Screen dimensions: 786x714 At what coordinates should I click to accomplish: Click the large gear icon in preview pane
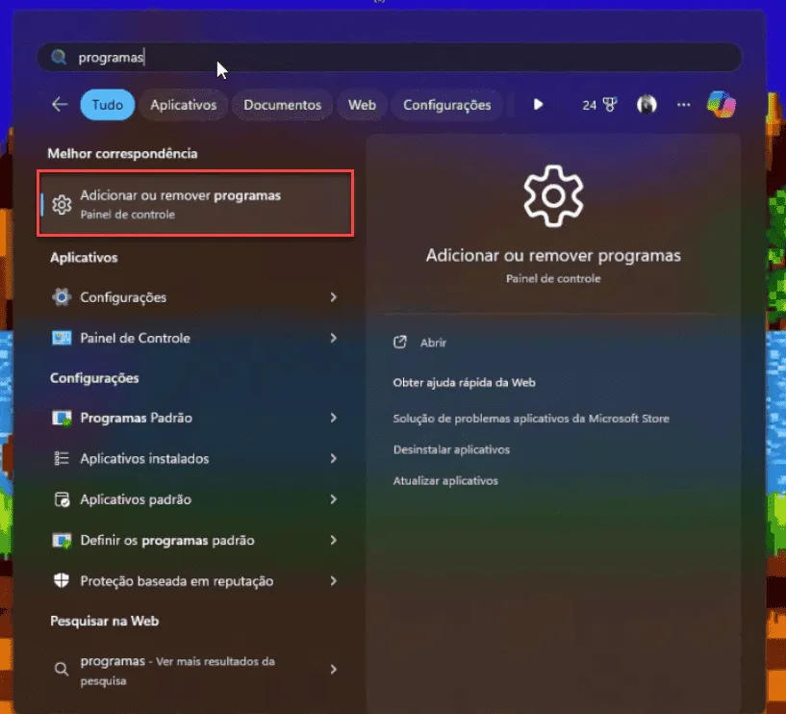point(553,196)
